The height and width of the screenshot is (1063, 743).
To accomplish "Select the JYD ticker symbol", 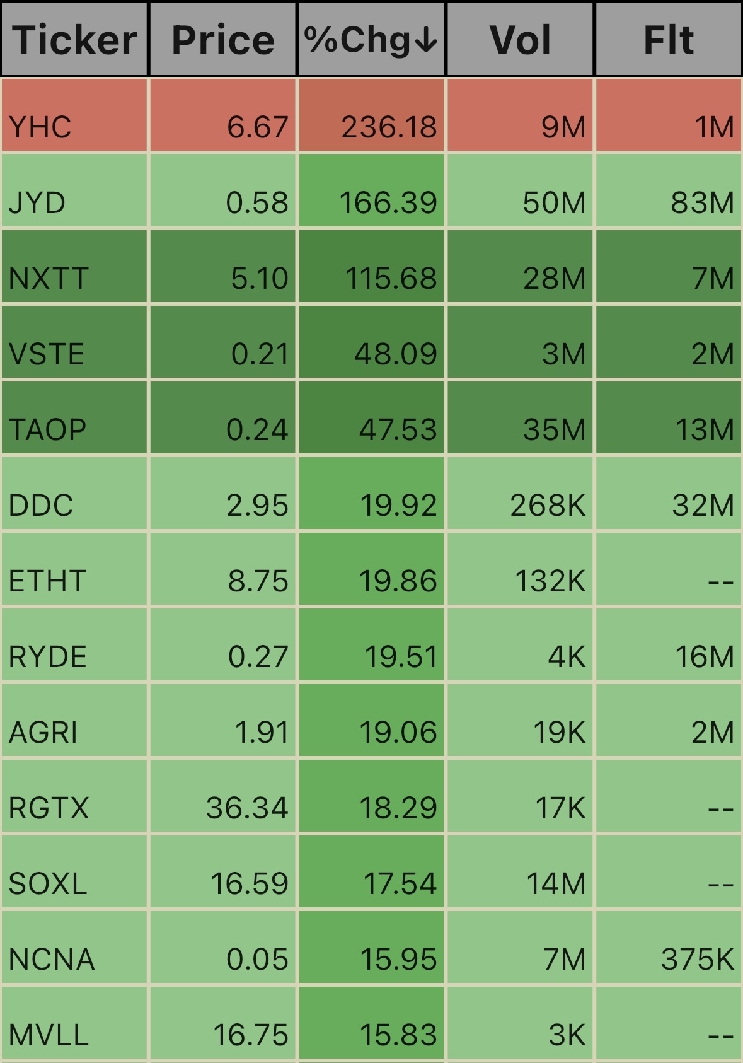I will click(37, 202).
